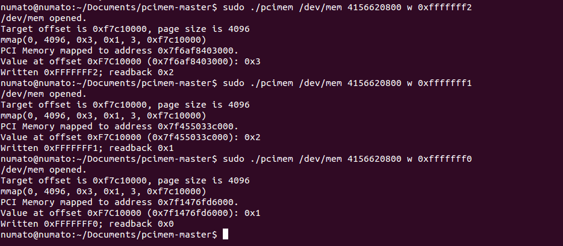Click the empty final numato@numato prompt text
The image size is (563, 246).
click(108, 235)
